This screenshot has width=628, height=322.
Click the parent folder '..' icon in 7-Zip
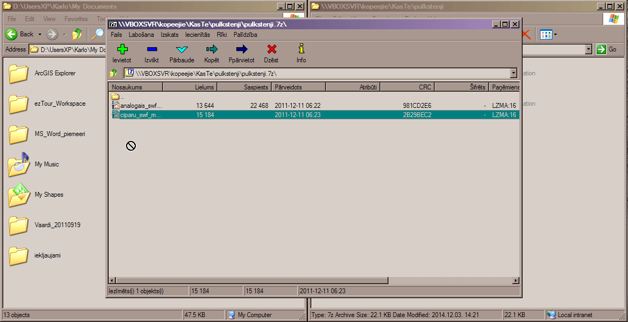point(115,96)
